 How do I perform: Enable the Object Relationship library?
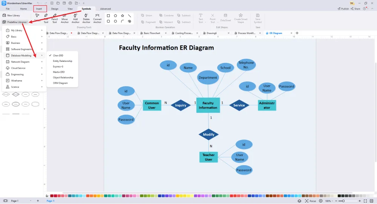[63, 77]
